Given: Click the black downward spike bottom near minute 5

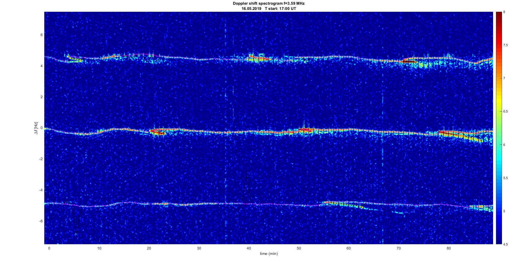Looking at the screenshot, I should click(x=76, y=234).
